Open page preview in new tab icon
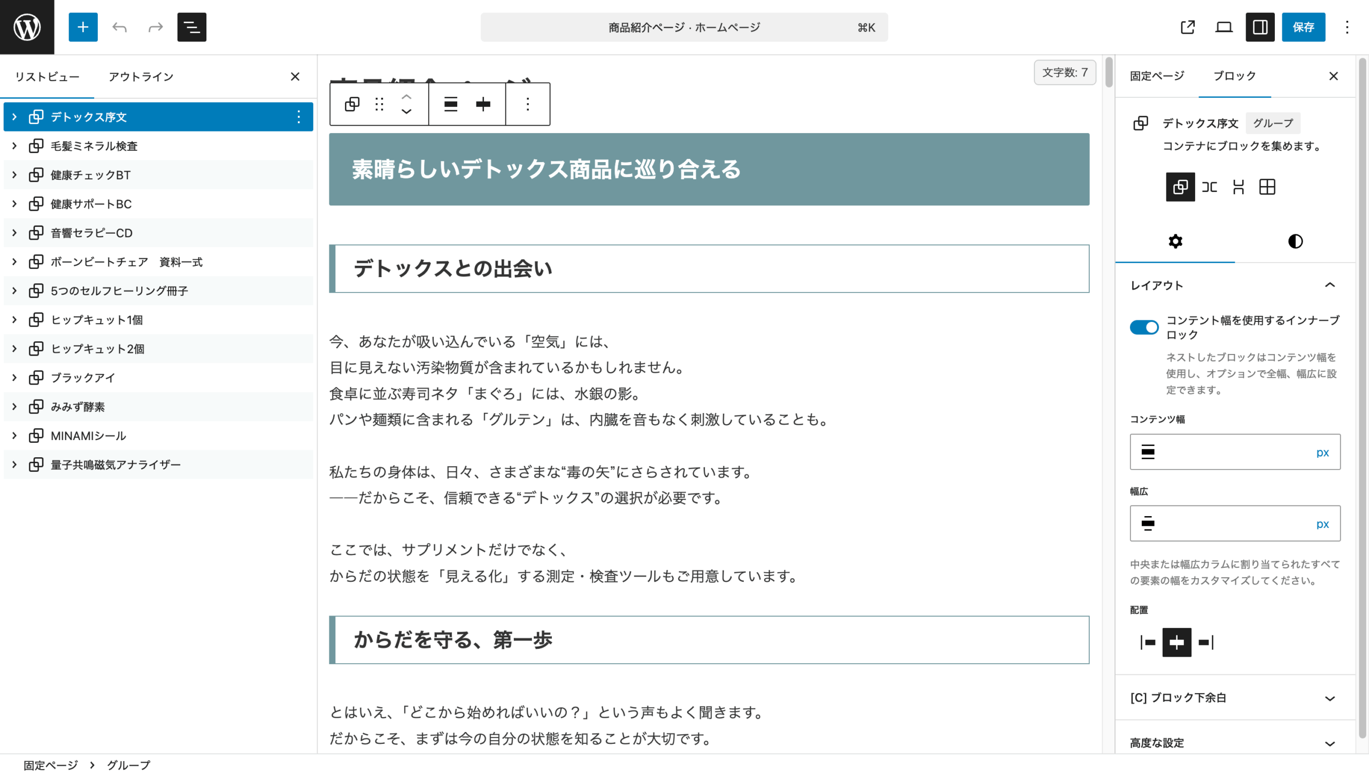The width and height of the screenshot is (1369, 776). (x=1187, y=27)
